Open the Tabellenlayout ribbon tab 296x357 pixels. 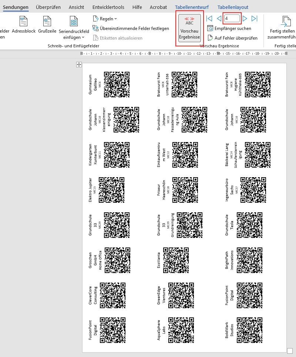click(x=233, y=7)
